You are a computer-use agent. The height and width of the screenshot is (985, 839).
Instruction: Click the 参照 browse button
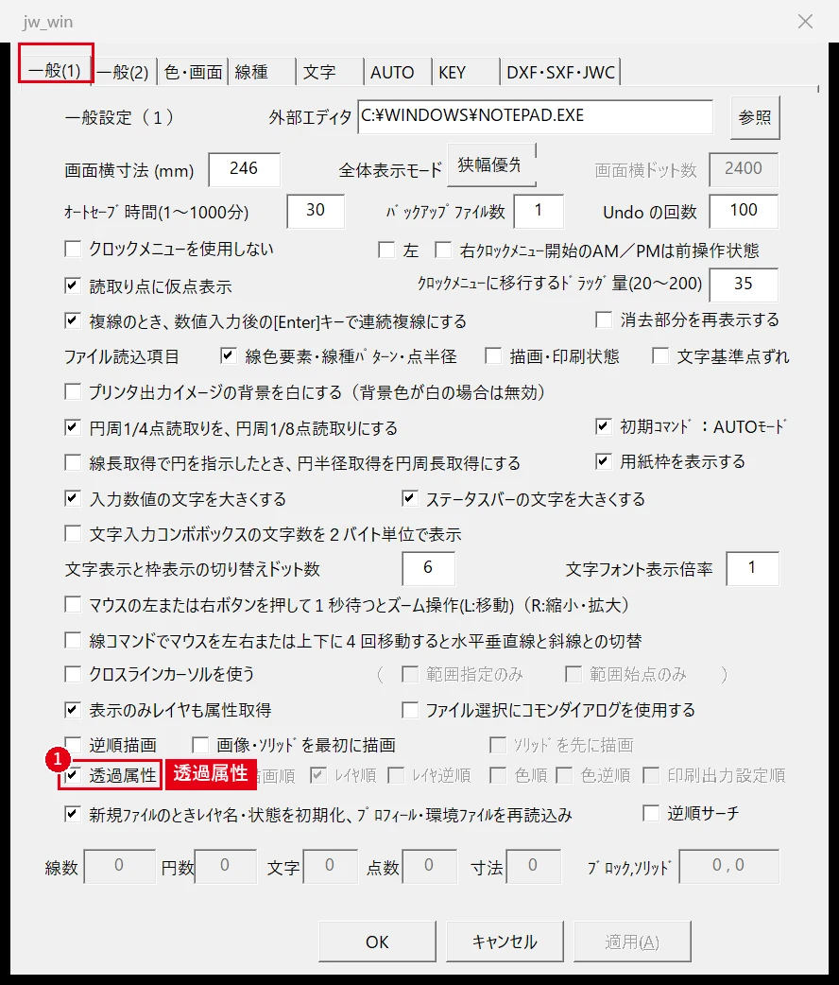tap(755, 117)
